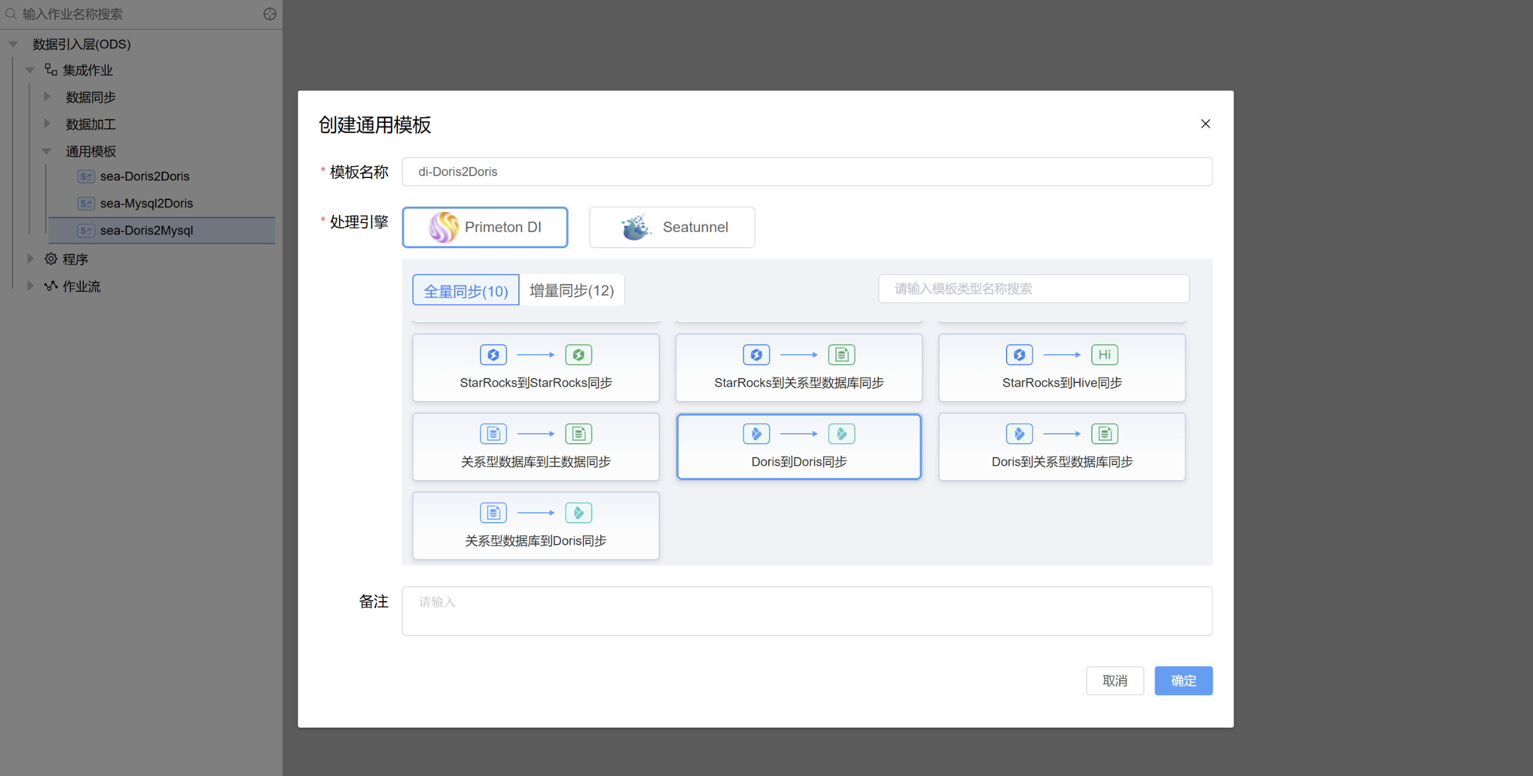
Task: Click the add-job circle icon beside search
Action: point(269,14)
